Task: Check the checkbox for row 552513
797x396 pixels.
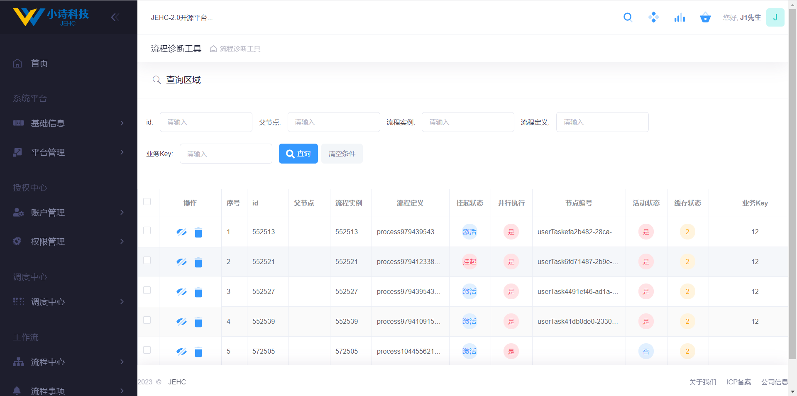Action: [x=147, y=230]
